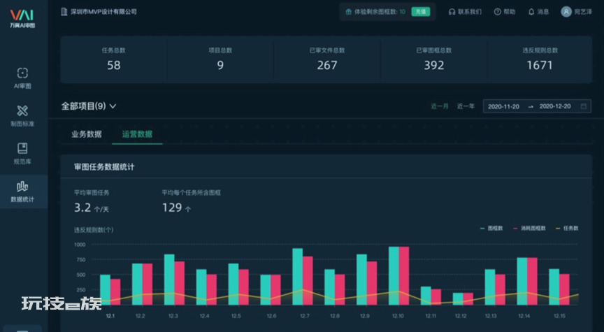The height and width of the screenshot is (332, 604).
Task: Click the 129 个 average value
Action: point(176,208)
